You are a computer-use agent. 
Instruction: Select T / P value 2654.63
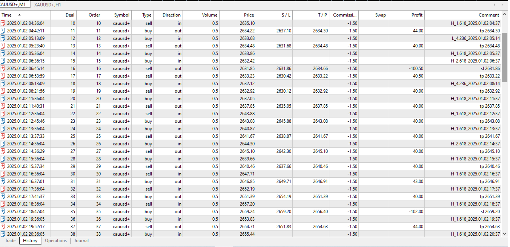[320, 227]
